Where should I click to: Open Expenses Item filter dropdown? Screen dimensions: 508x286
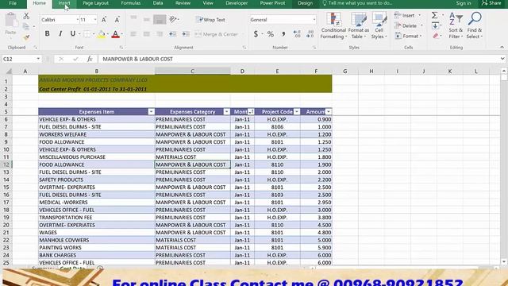click(x=151, y=111)
